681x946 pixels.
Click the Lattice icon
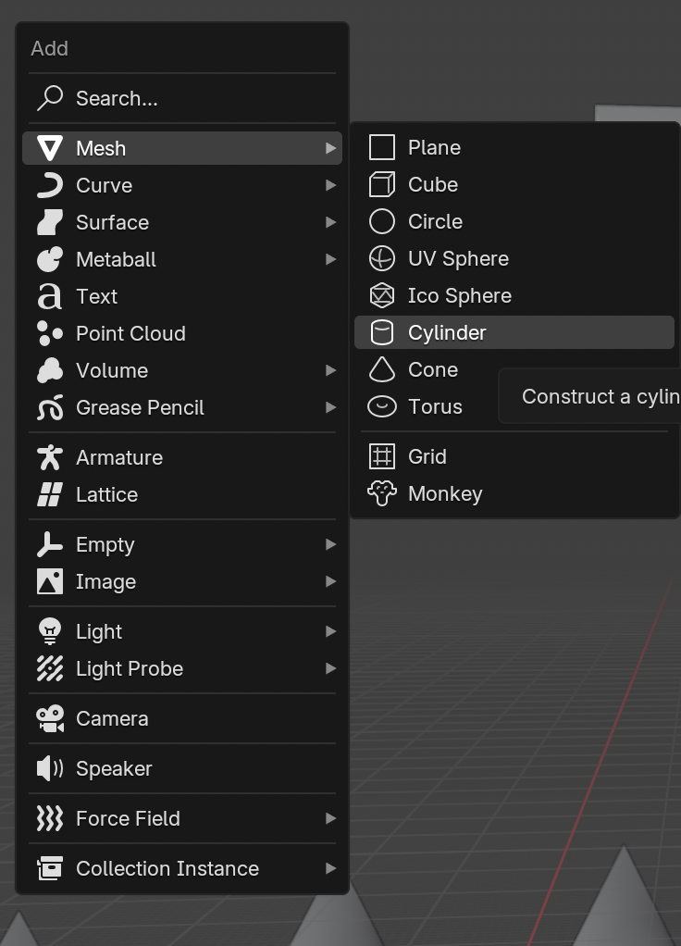pyautogui.click(x=50, y=495)
